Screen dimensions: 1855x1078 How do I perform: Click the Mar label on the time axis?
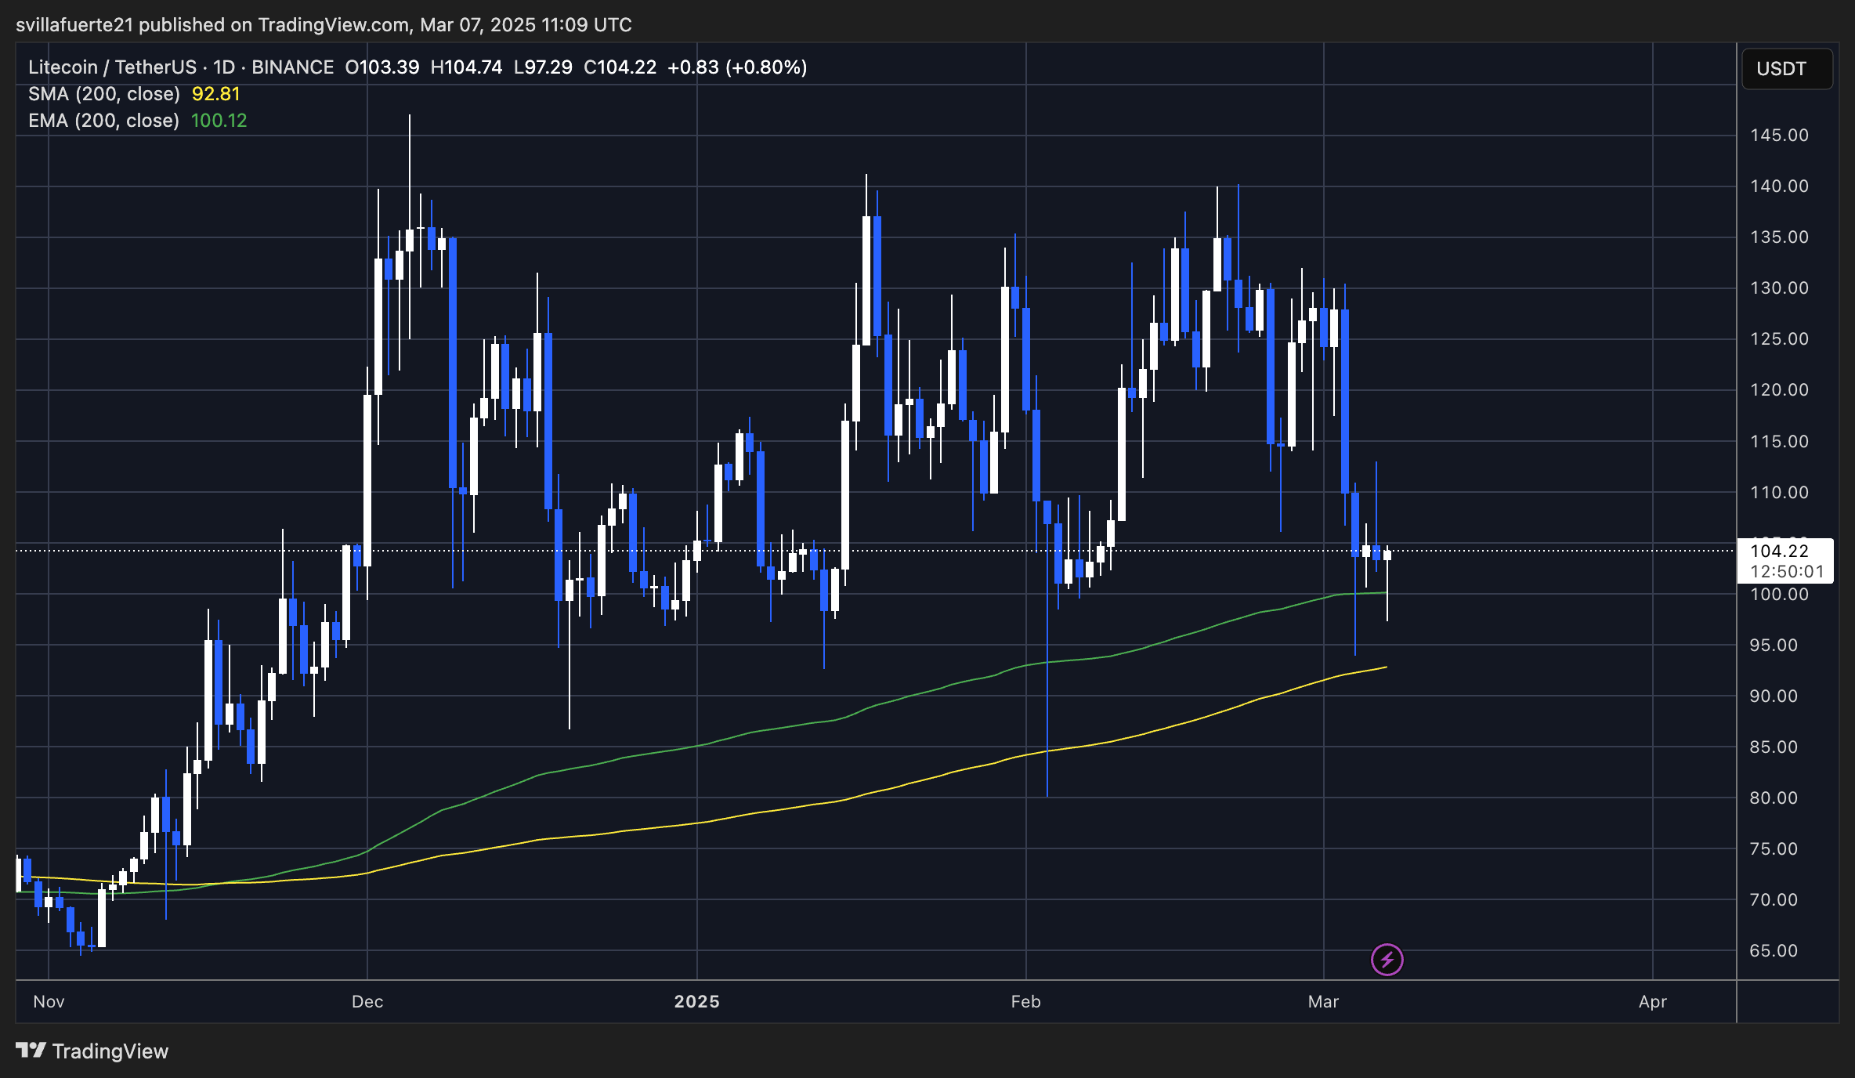point(1324,1001)
